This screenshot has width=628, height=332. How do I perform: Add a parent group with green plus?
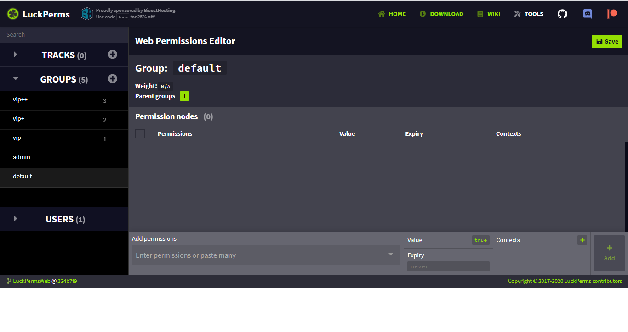[x=184, y=96]
